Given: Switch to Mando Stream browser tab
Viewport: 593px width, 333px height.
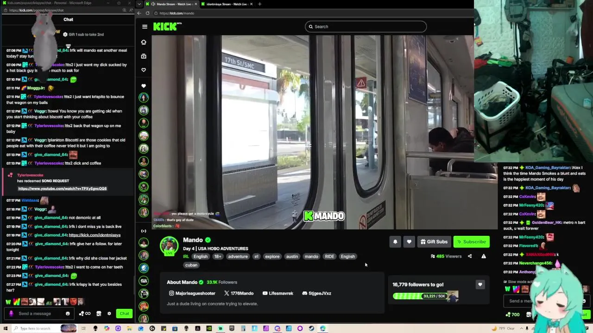Looking at the screenshot, I should (172, 4).
